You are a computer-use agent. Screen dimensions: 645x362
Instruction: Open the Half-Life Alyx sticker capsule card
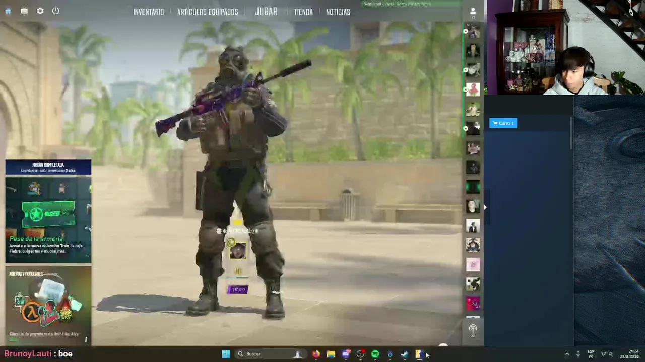[48, 305]
